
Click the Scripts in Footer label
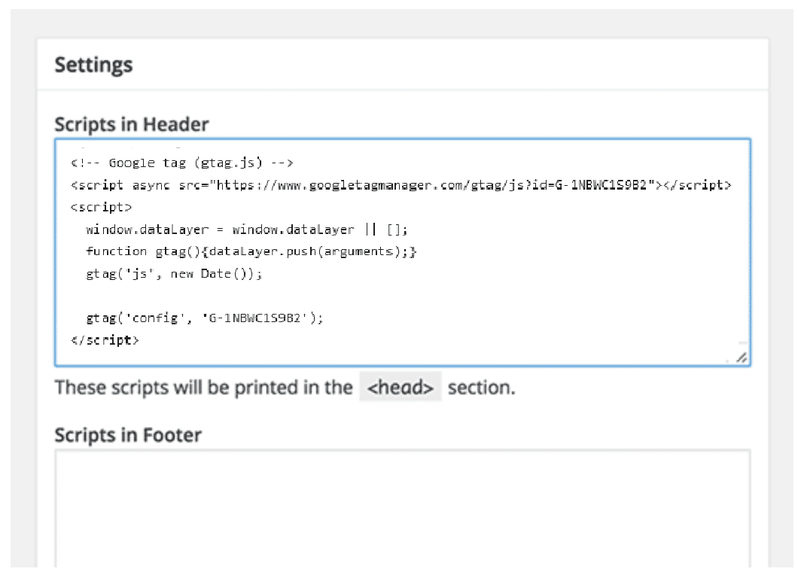[x=128, y=434]
